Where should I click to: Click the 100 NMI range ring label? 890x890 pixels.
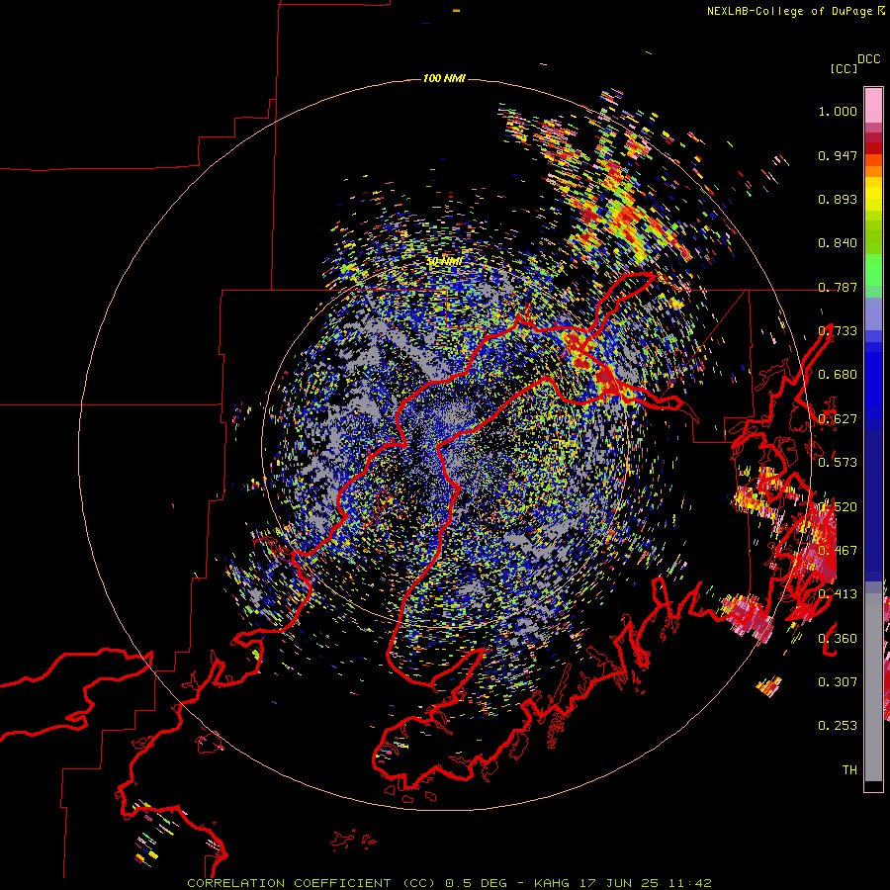tap(444, 78)
